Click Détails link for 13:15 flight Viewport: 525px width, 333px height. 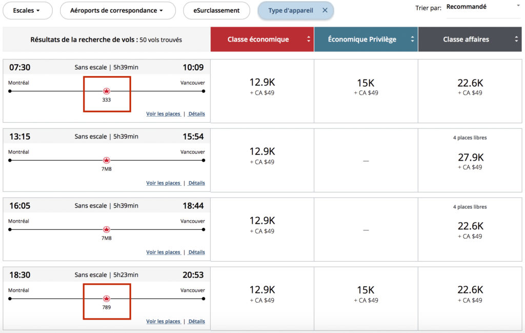pyautogui.click(x=196, y=183)
